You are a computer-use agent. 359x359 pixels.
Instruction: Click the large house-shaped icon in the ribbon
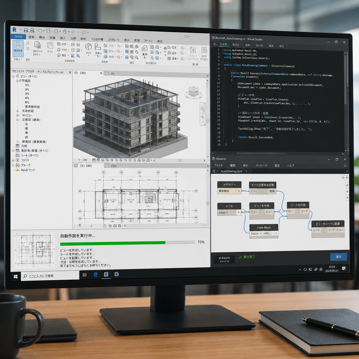(x=145, y=48)
